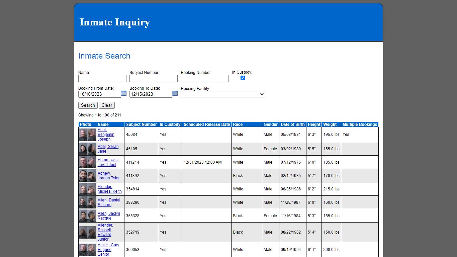Select subject number 411214 cell
The height and width of the screenshot is (257, 457).
click(141, 162)
